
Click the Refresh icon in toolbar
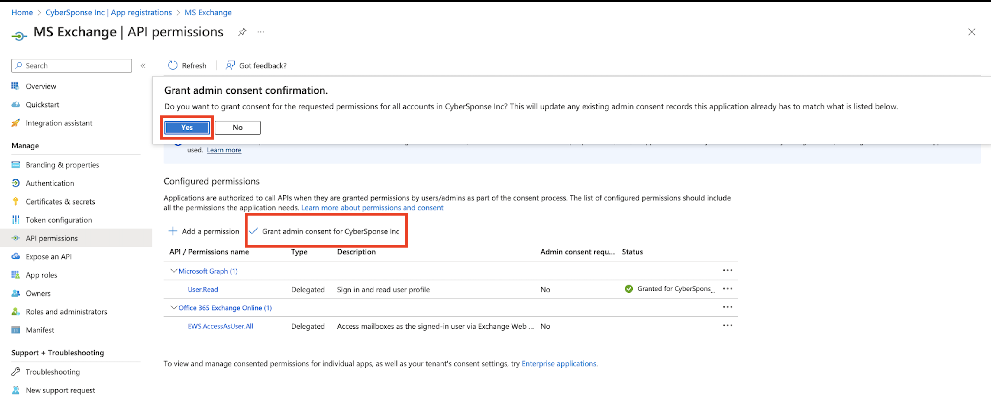(173, 65)
